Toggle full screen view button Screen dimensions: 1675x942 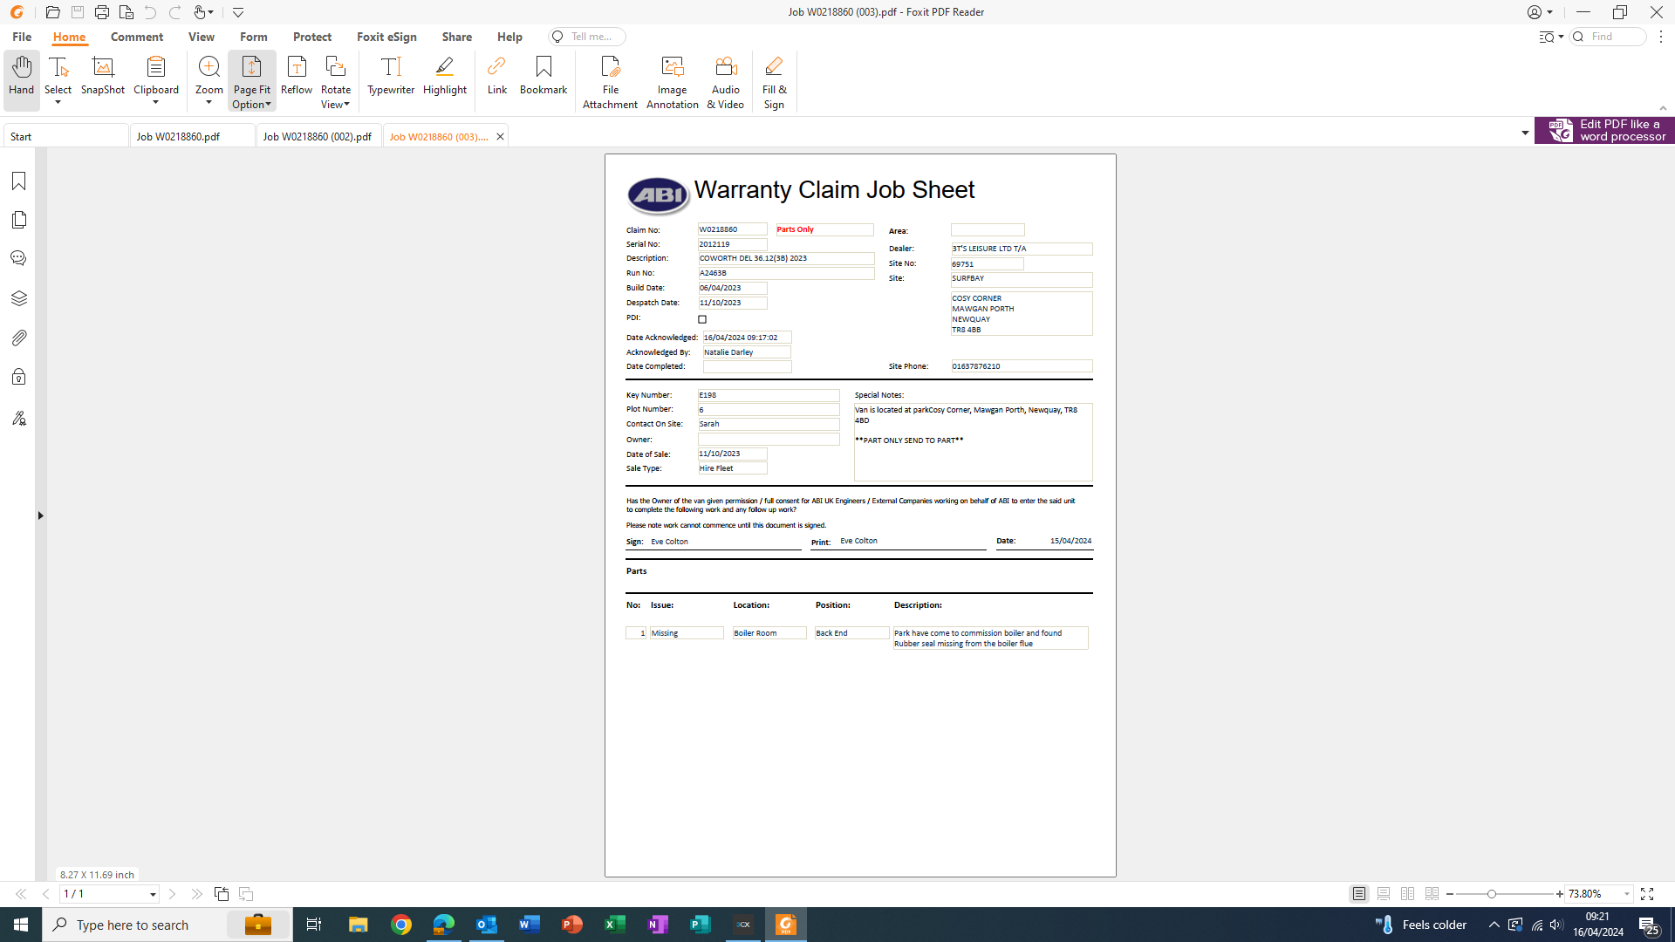coord(1647,894)
